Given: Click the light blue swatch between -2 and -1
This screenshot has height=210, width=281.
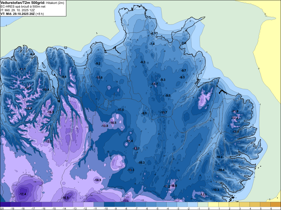Looking at the screenshot, I should coord(192,204).
